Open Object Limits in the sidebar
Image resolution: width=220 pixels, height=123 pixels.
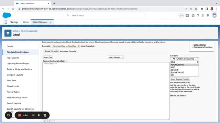tap(13, 86)
